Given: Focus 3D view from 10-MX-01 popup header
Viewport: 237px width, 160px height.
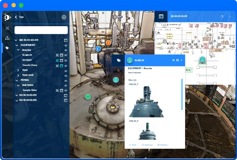Looking at the screenshot, I should (x=174, y=60).
